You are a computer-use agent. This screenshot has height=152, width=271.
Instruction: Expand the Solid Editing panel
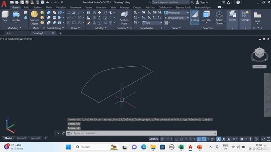(55, 28)
